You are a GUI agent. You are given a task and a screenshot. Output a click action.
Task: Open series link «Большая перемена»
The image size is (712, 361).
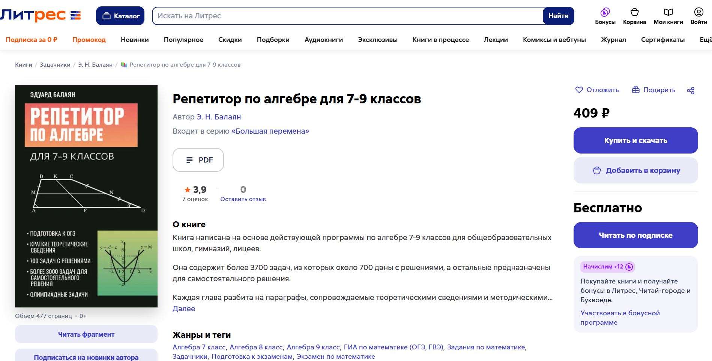point(270,131)
